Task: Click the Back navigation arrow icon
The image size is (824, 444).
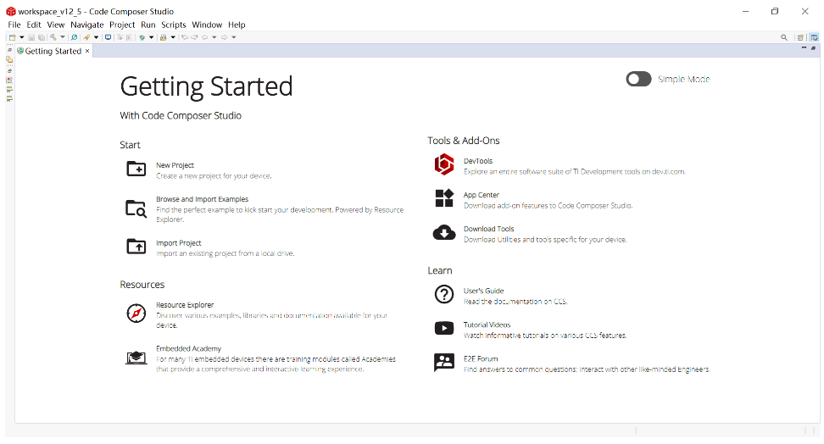Action: pyautogui.click(x=204, y=37)
